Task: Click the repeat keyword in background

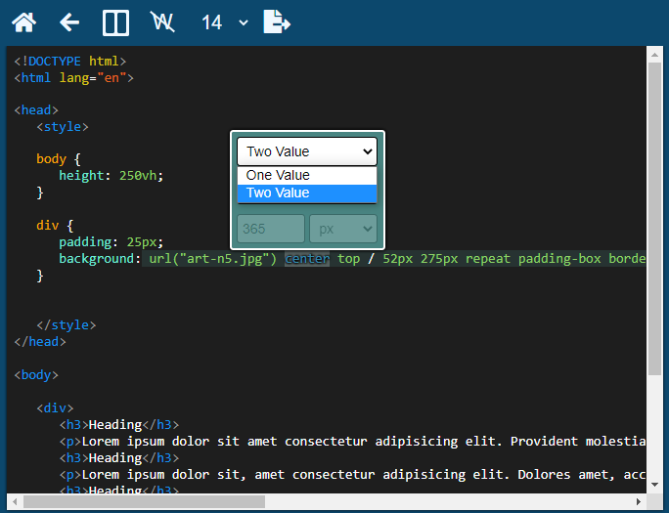Action: pyautogui.click(x=488, y=259)
